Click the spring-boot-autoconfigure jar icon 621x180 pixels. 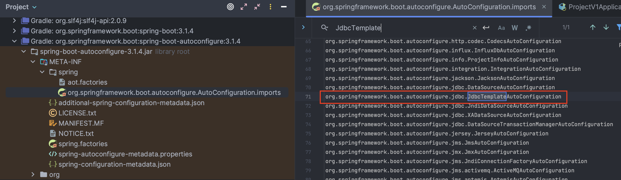34,52
